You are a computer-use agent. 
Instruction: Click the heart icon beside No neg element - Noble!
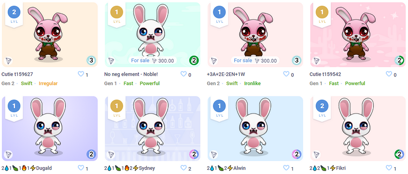pyautogui.click(x=184, y=74)
